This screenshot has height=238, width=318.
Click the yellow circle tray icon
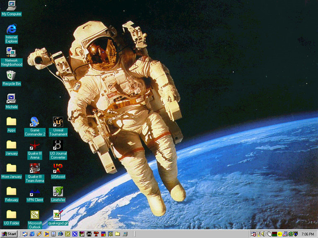click(280, 234)
